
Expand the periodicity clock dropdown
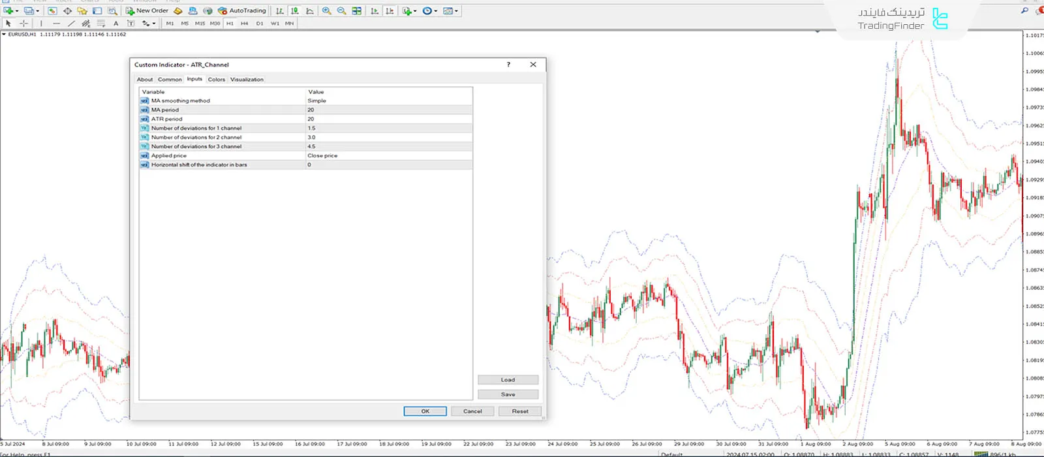click(436, 11)
